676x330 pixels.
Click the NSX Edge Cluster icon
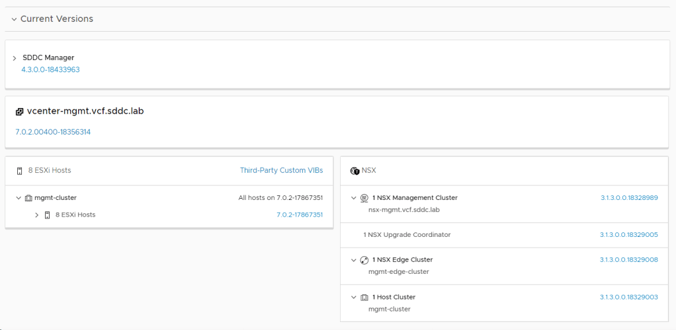364,260
